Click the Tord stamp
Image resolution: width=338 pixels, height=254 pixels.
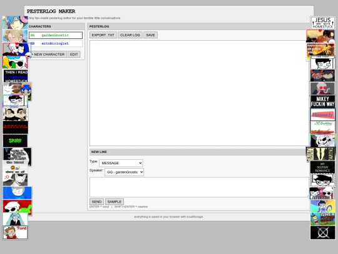click(15, 233)
